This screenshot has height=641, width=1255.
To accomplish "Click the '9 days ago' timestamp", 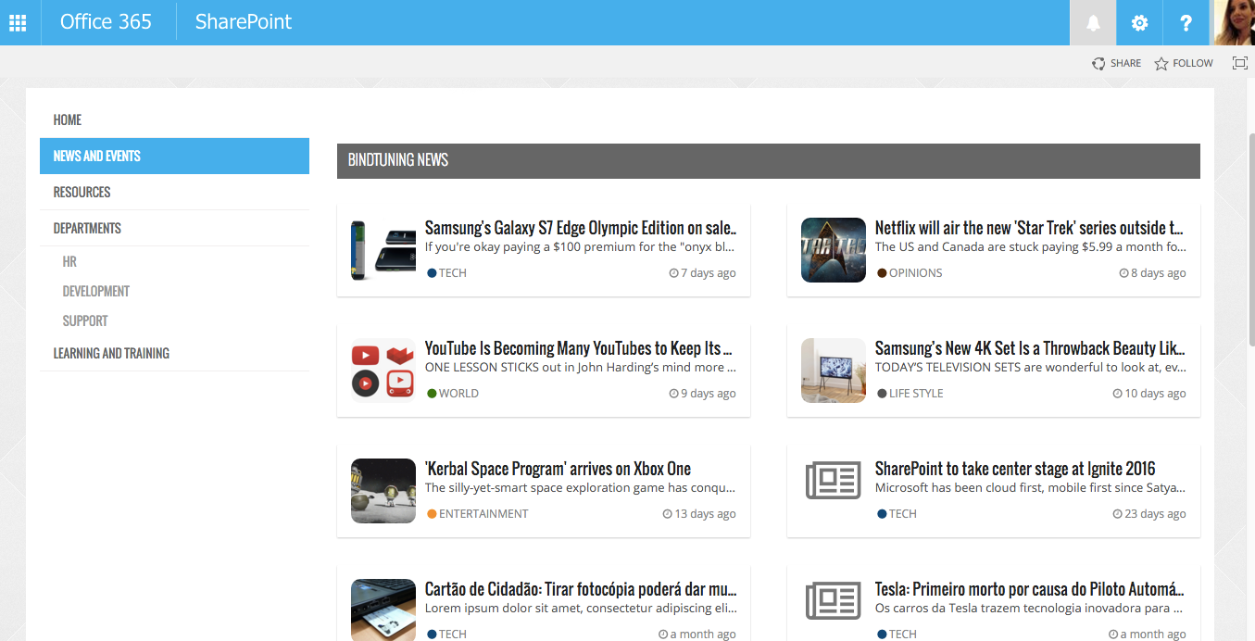I will [x=702, y=394].
